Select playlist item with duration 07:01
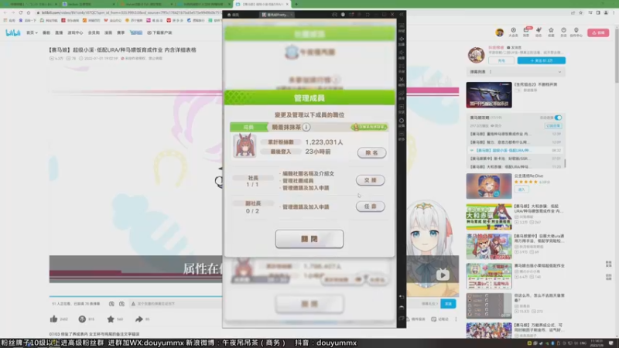619x348 pixels. coord(515,159)
